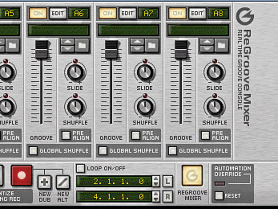Click the Groove amount fader on channel A7
Viewport: 278px width, 209px height.
(x=112, y=49)
